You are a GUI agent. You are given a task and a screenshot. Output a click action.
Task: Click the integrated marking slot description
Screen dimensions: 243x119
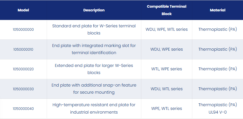pyautogui.click(x=94, y=49)
